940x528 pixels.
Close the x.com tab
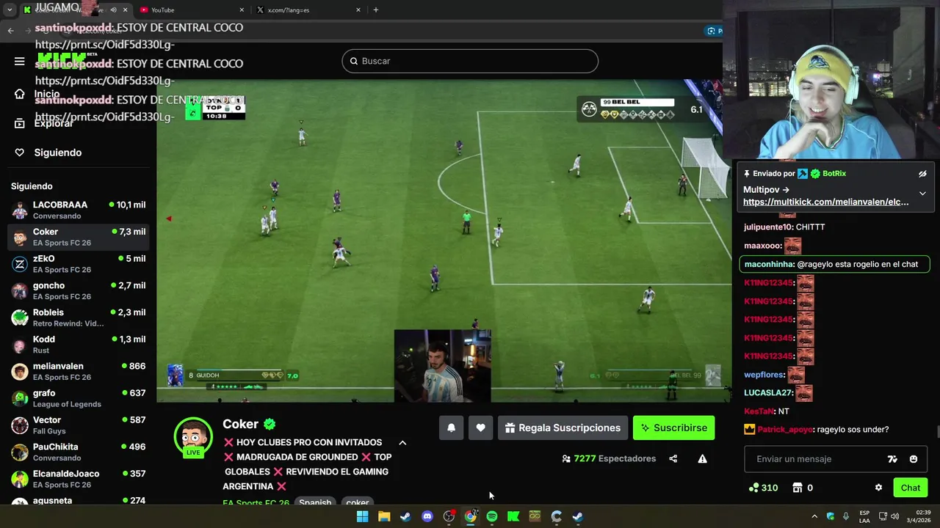[358, 10]
